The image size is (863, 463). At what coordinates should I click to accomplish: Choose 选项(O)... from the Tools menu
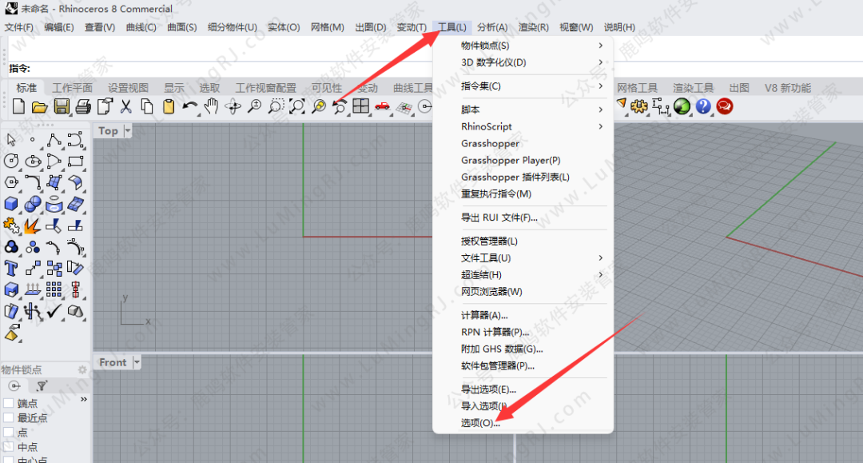pos(480,423)
